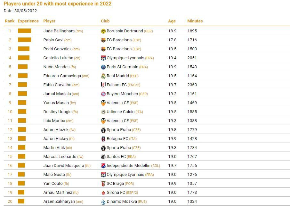
Task: Sort table by Rank column header
Action: coord(10,21)
